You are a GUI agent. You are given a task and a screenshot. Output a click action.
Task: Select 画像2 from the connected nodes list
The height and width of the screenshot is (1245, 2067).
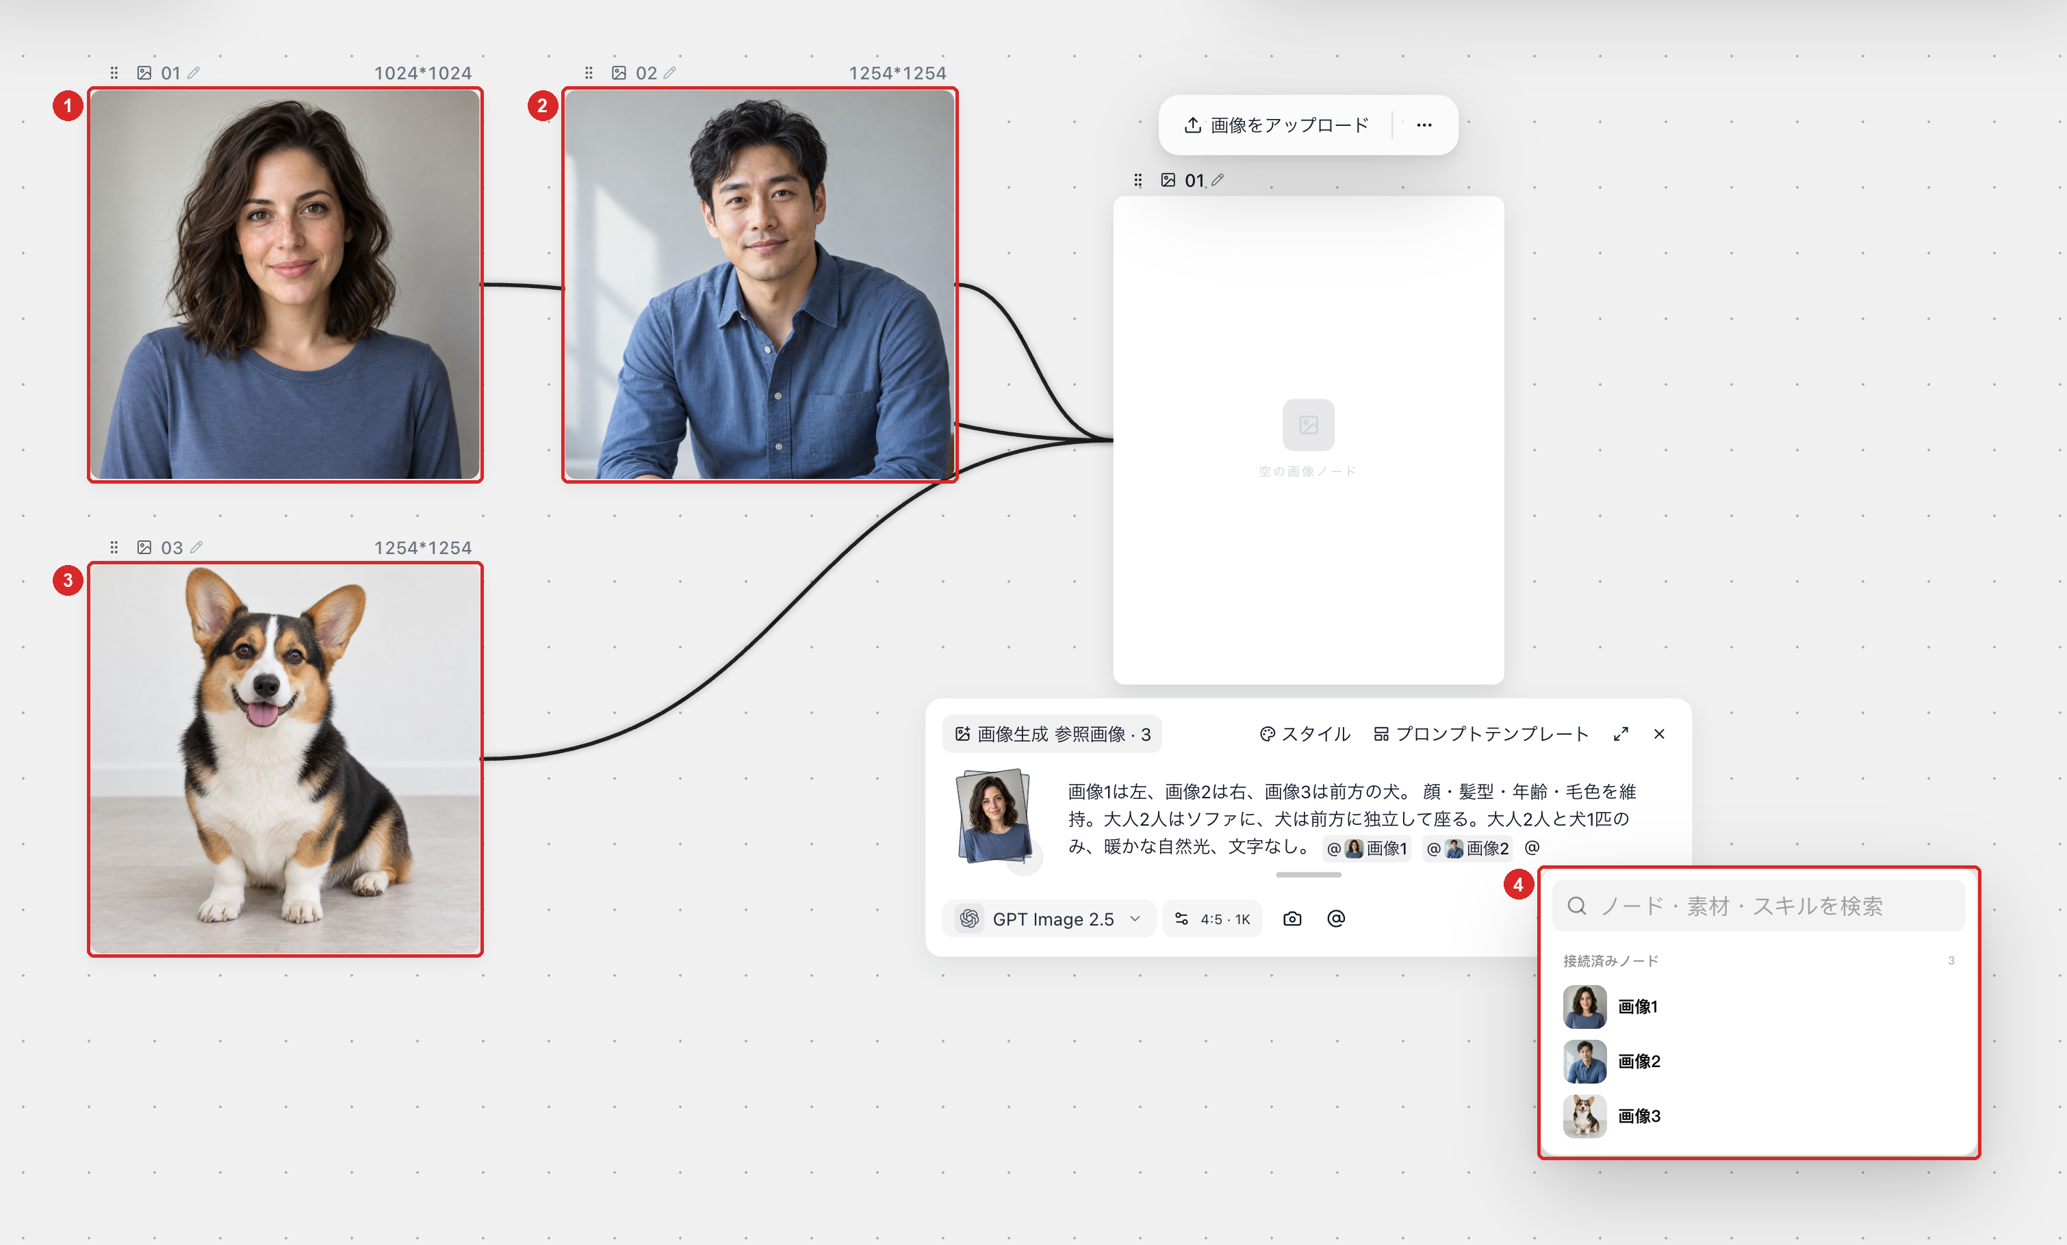coord(1758,1062)
